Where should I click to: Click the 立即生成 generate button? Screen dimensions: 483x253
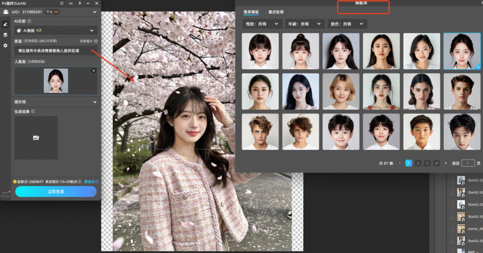tap(56, 191)
